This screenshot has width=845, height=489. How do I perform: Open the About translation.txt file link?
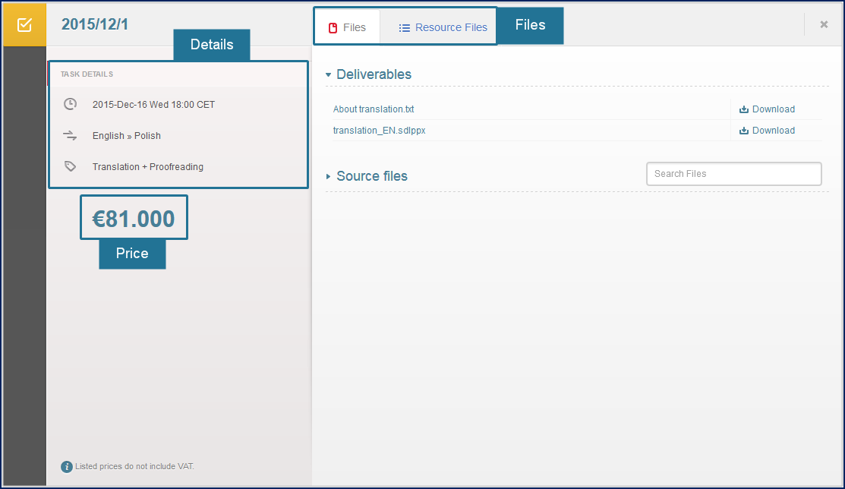point(374,109)
